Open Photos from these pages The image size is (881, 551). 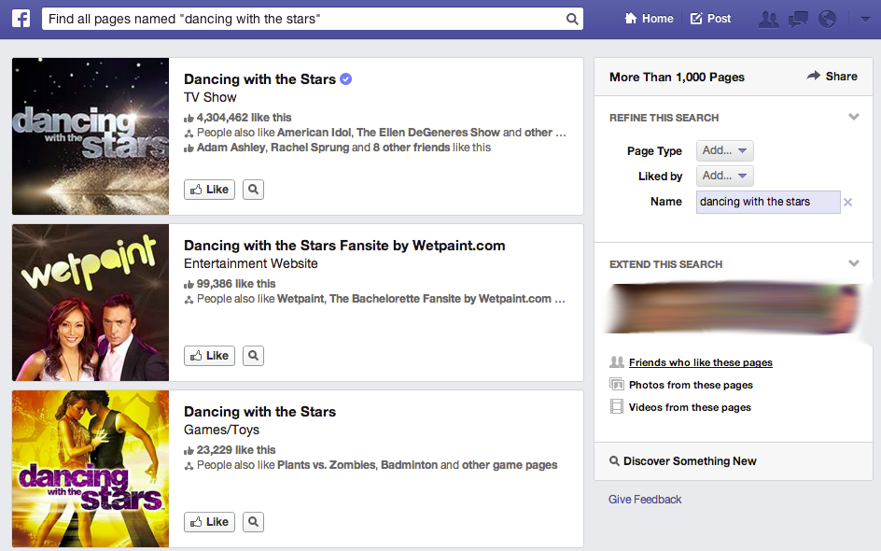(x=691, y=385)
